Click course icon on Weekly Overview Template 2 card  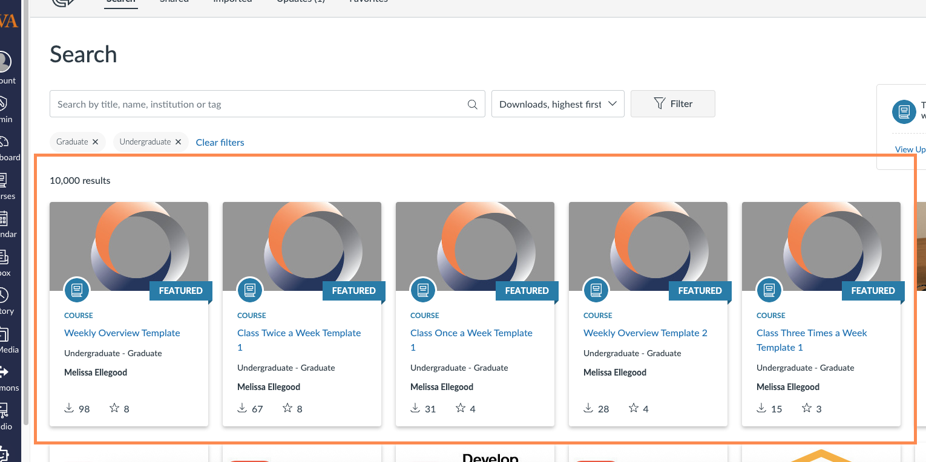(596, 290)
